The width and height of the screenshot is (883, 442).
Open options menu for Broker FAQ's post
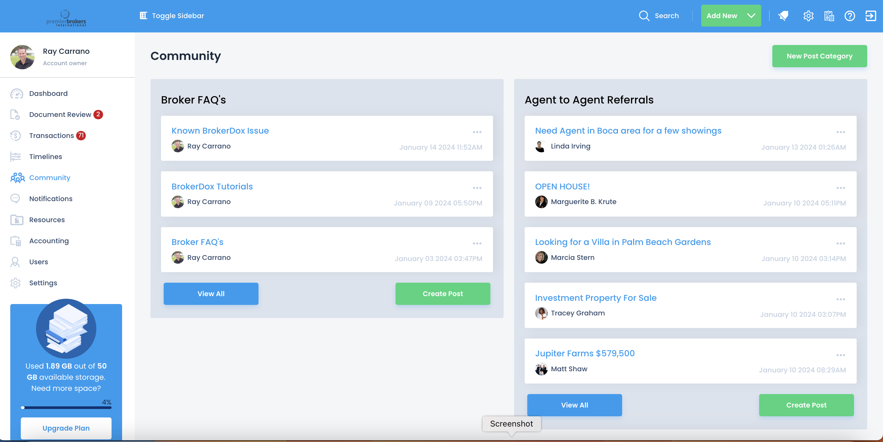477,244
